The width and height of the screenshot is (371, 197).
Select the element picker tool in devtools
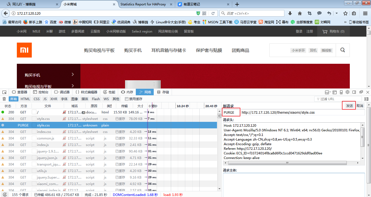click(4, 92)
